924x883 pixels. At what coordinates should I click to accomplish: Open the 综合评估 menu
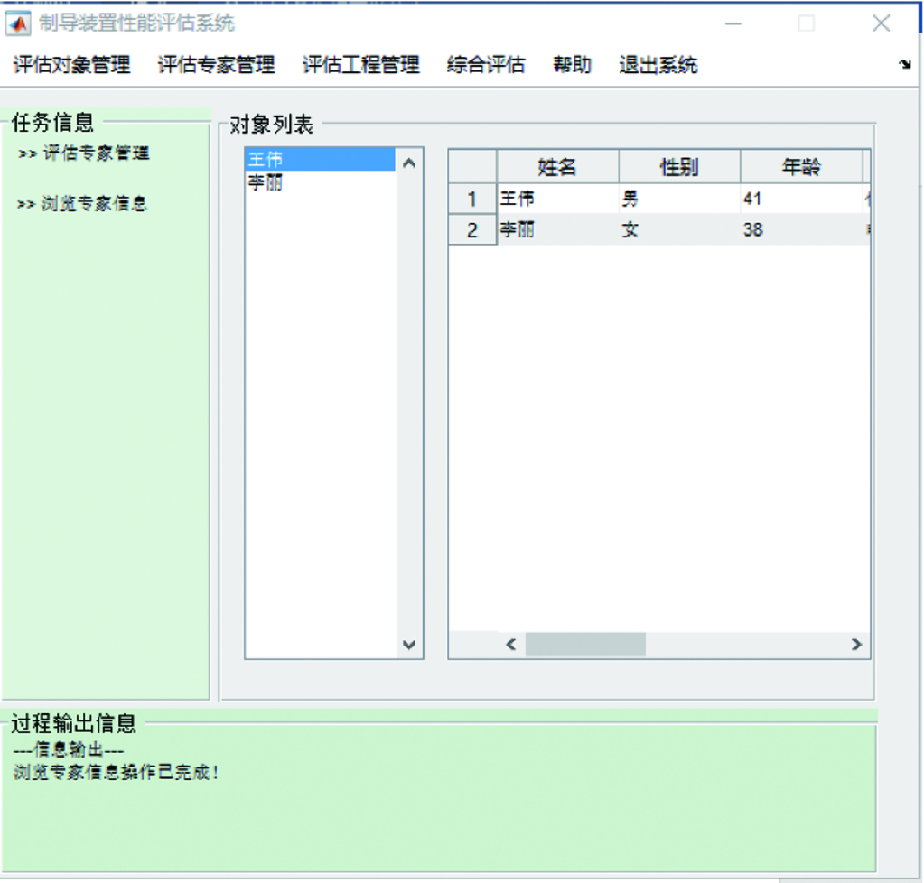[486, 65]
